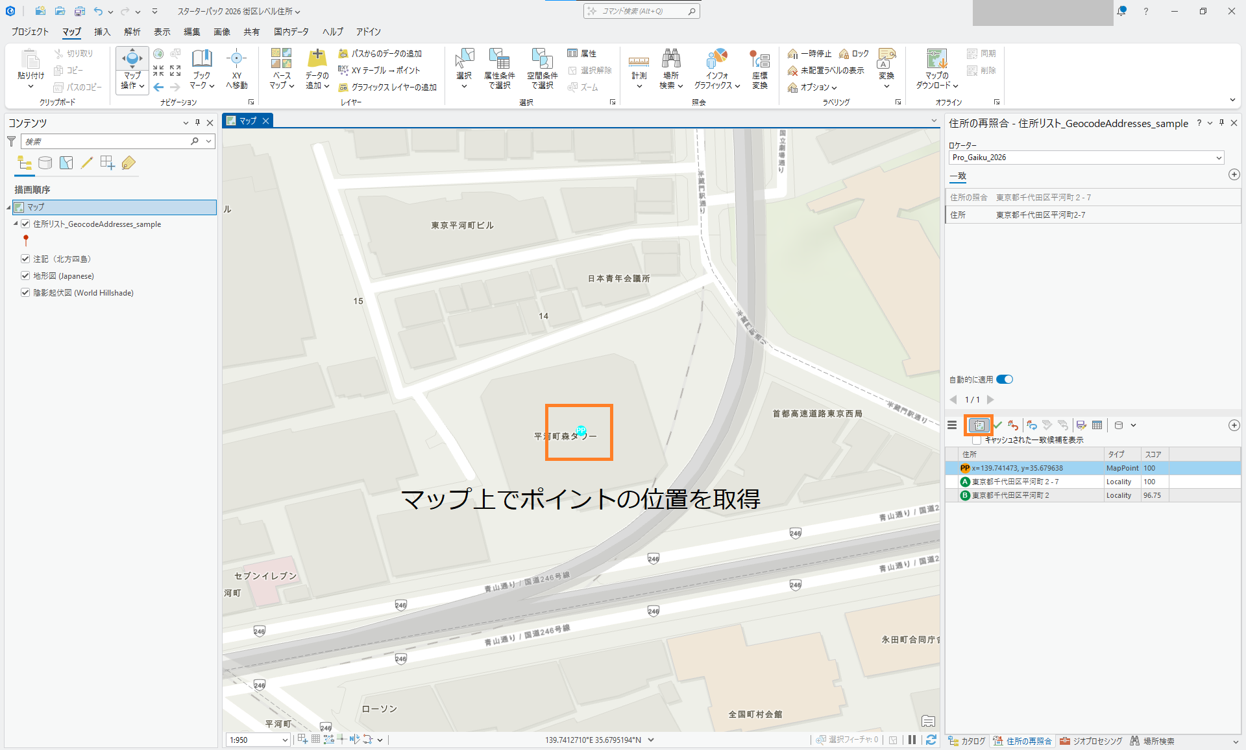Viewport: 1246px width, 750px height.
Task: Hide the 陰影起伏図 (World Hillshade) layer
Action: [25, 292]
